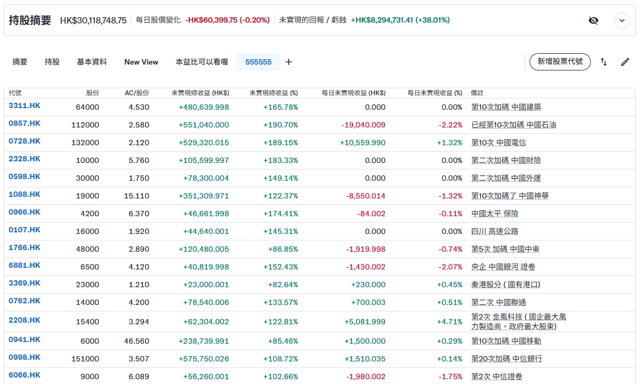Open the 0598.HK ticker link

click(x=25, y=176)
